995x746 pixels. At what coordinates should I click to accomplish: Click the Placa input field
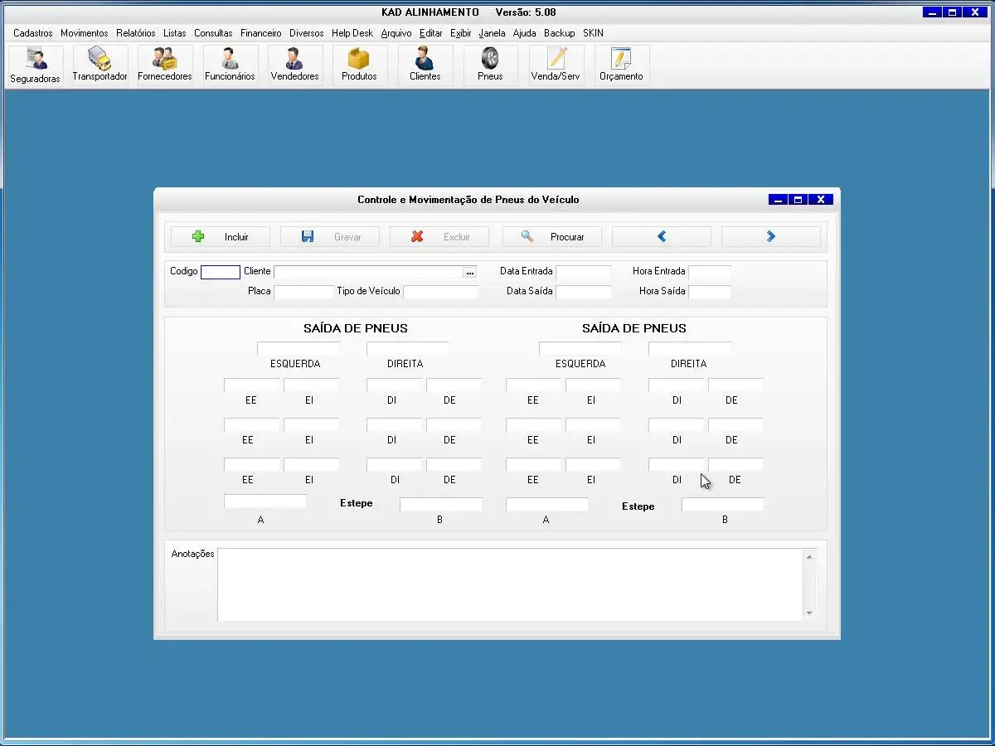pos(303,292)
